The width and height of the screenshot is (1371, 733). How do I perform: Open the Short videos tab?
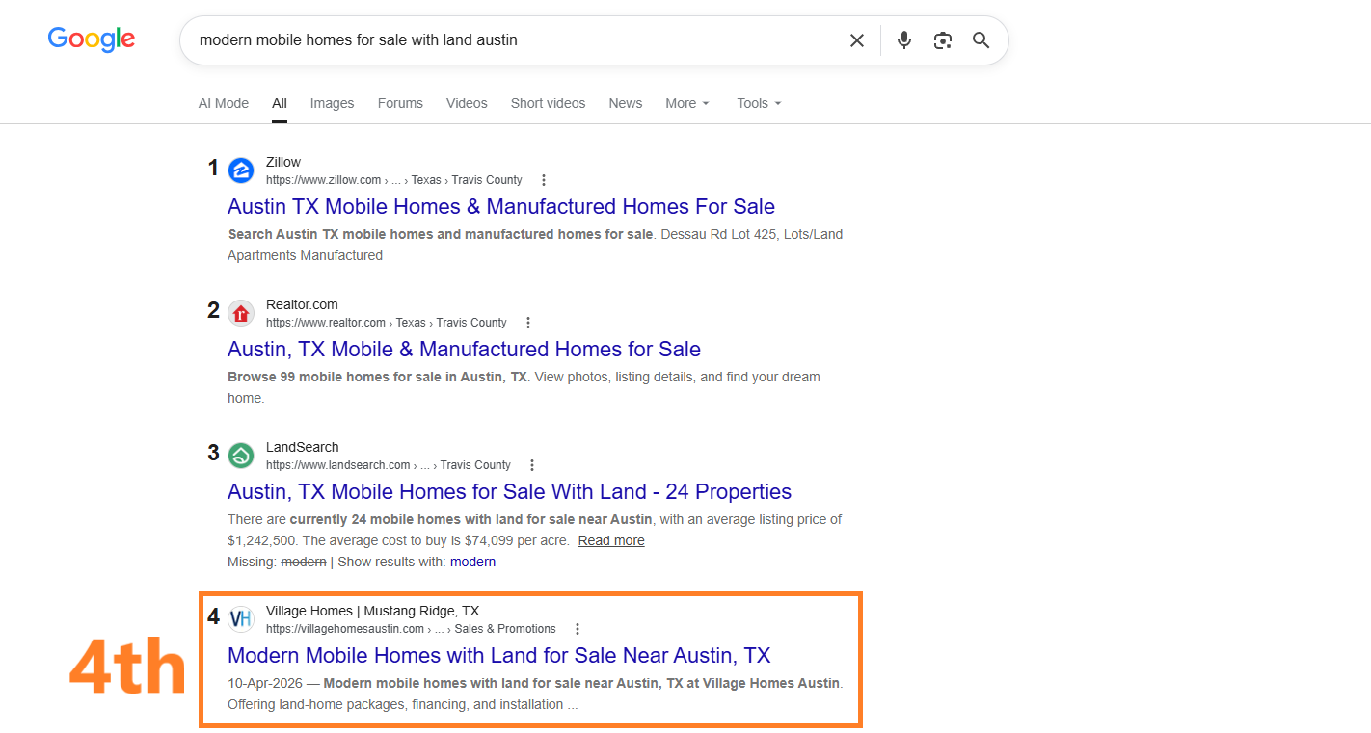click(548, 103)
